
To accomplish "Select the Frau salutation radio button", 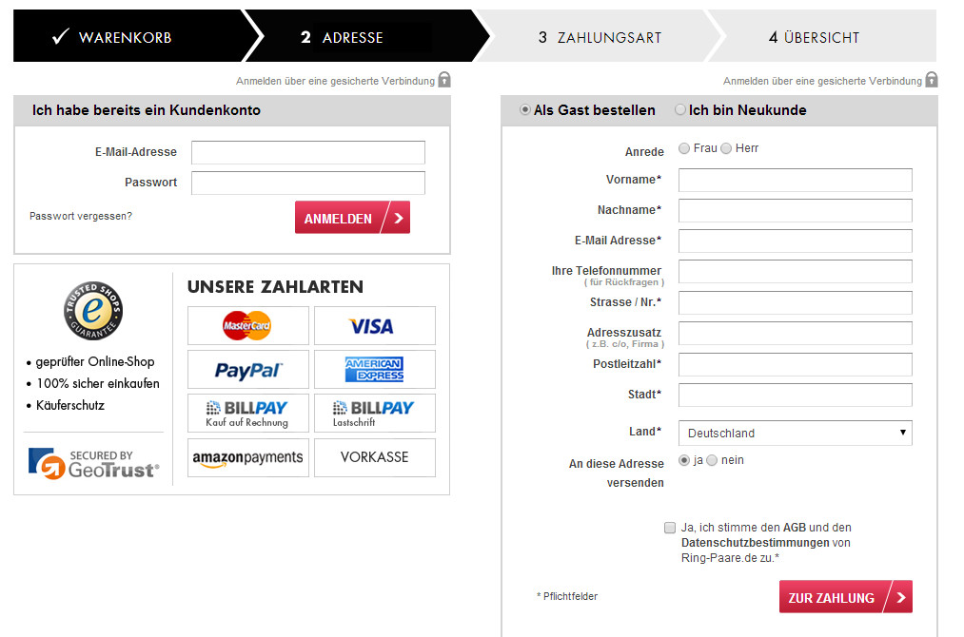I will 685,148.
